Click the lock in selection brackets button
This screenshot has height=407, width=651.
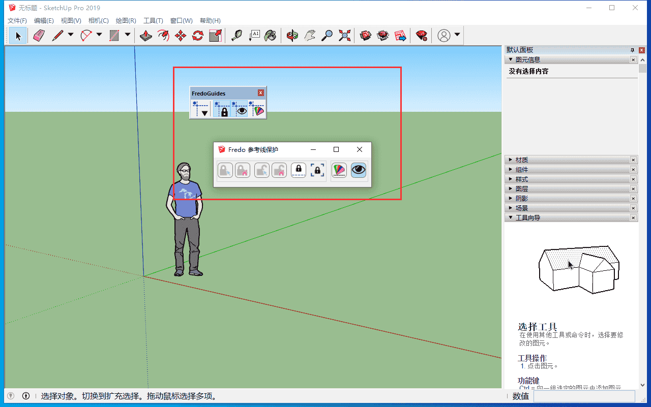pyautogui.click(x=318, y=170)
